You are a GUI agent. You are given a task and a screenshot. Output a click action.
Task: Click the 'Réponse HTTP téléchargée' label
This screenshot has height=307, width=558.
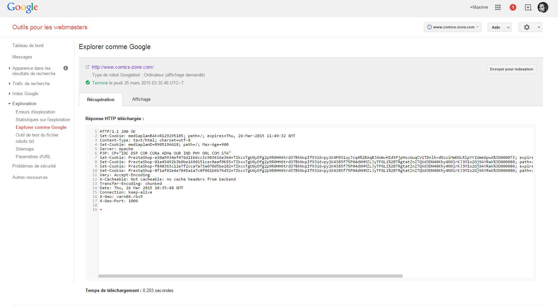[x=115, y=119]
